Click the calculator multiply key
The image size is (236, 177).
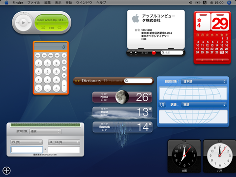[64, 62]
